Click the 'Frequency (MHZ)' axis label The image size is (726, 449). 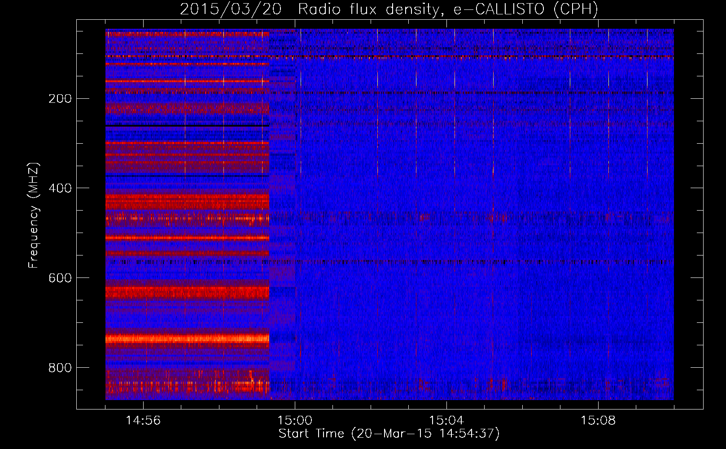point(34,215)
